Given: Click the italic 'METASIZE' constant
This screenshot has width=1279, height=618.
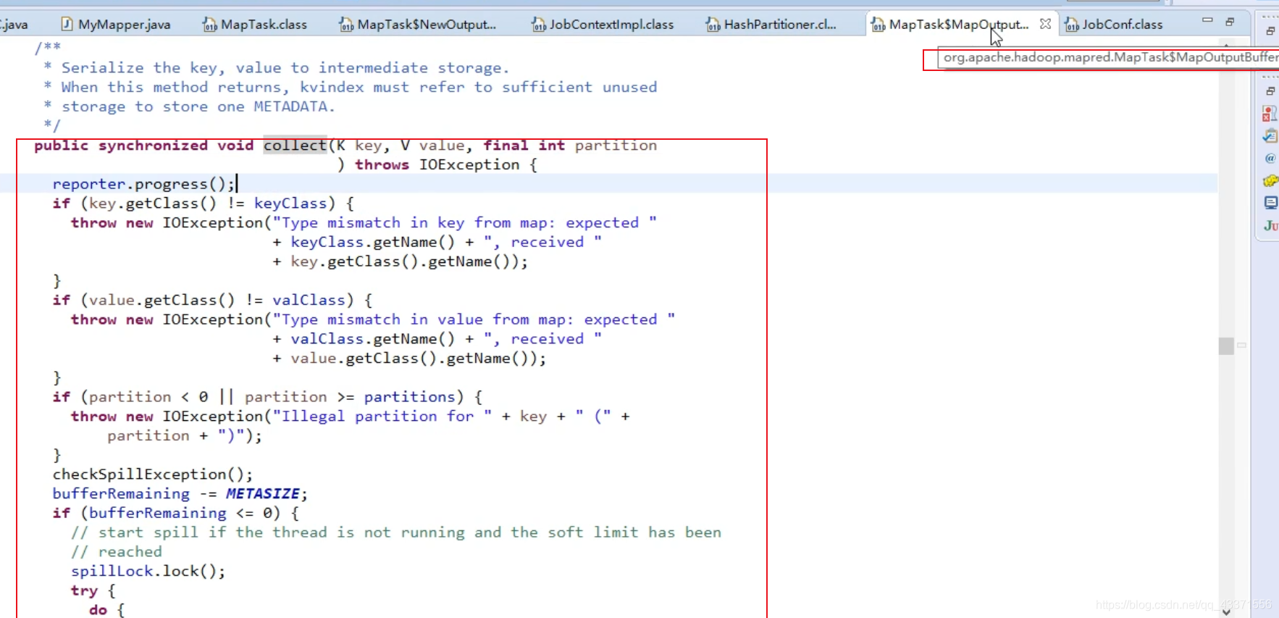Looking at the screenshot, I should coord(262,494).
